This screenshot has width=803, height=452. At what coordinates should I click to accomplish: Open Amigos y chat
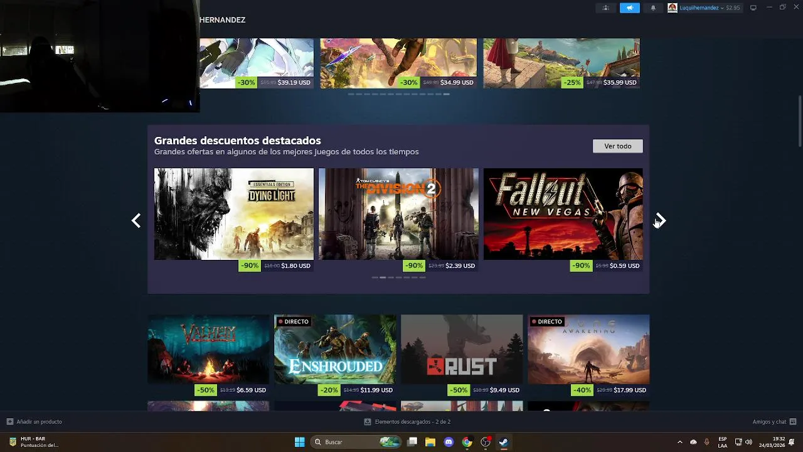(769, 422)
